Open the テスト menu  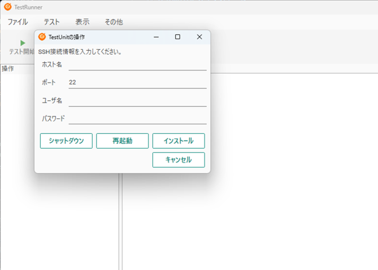pos(51,22)
